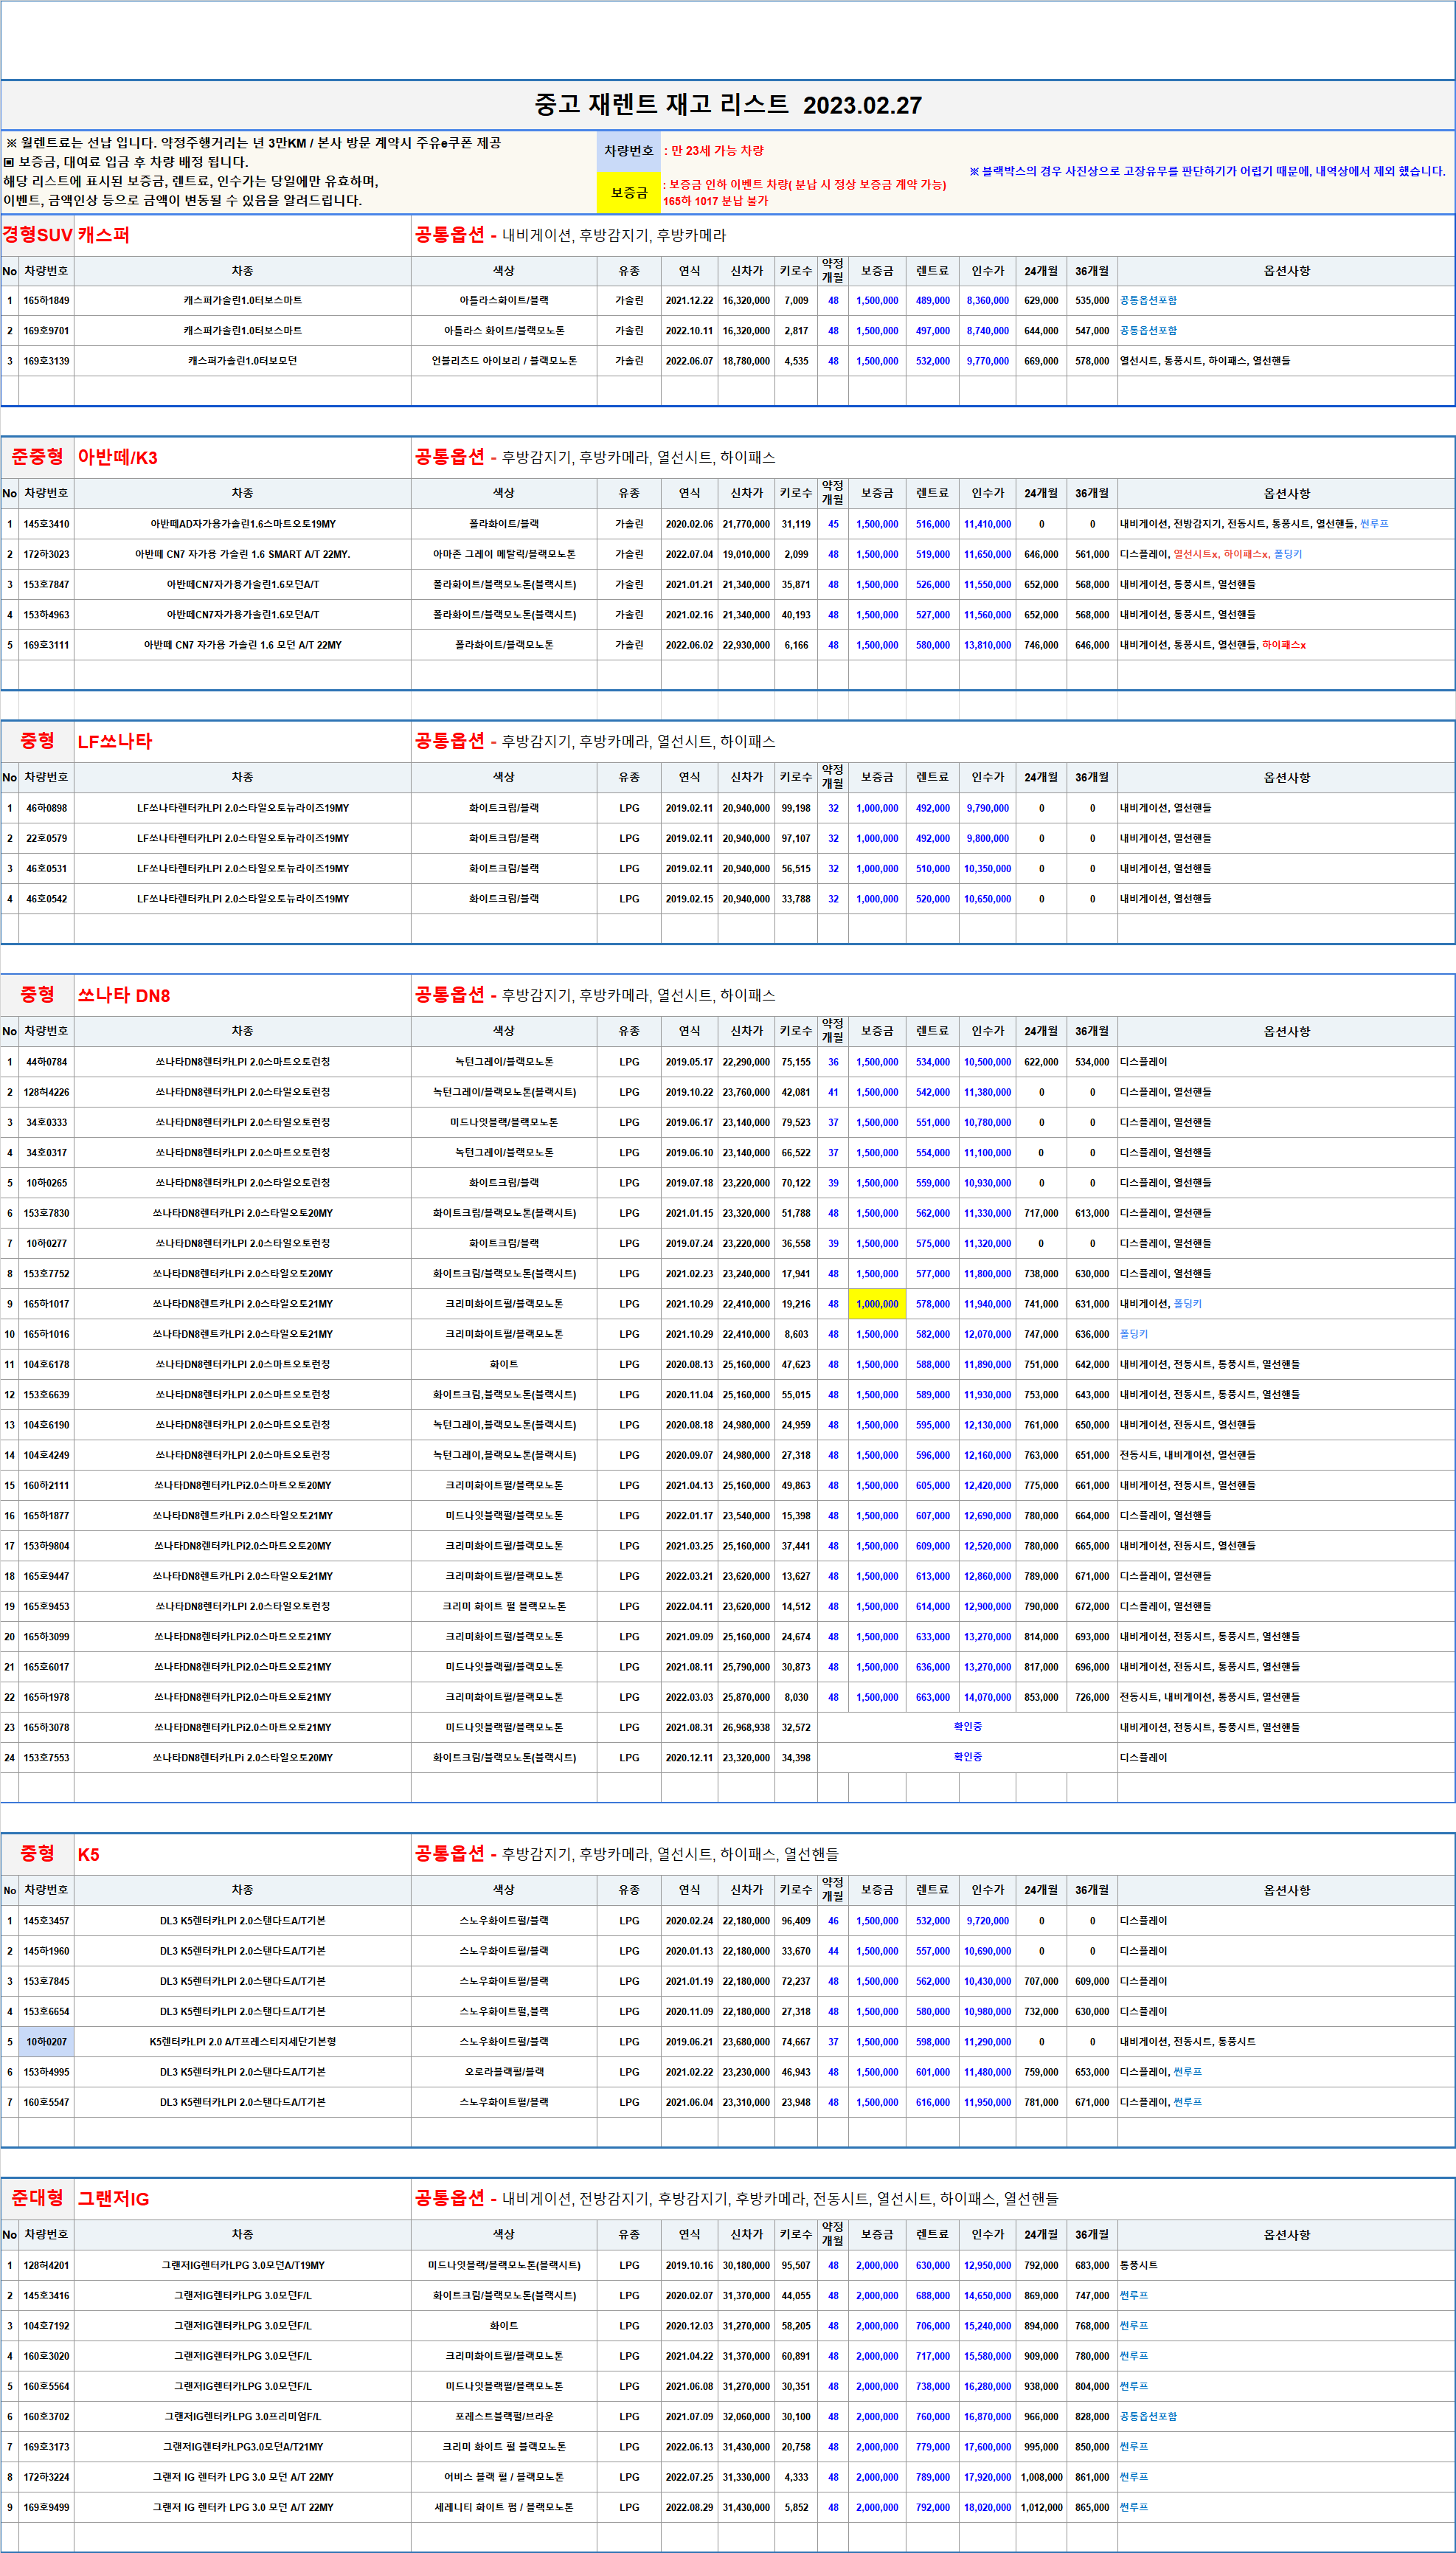Click the purchase price 8,360,000

pos(987,301)
